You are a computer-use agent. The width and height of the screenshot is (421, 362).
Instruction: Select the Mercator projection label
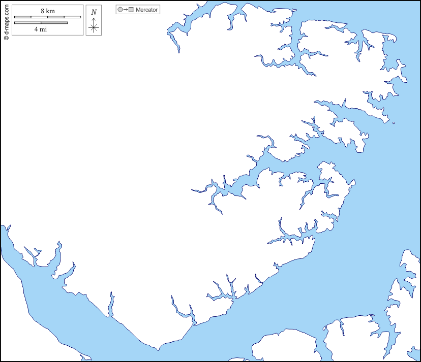pos(146,10)
